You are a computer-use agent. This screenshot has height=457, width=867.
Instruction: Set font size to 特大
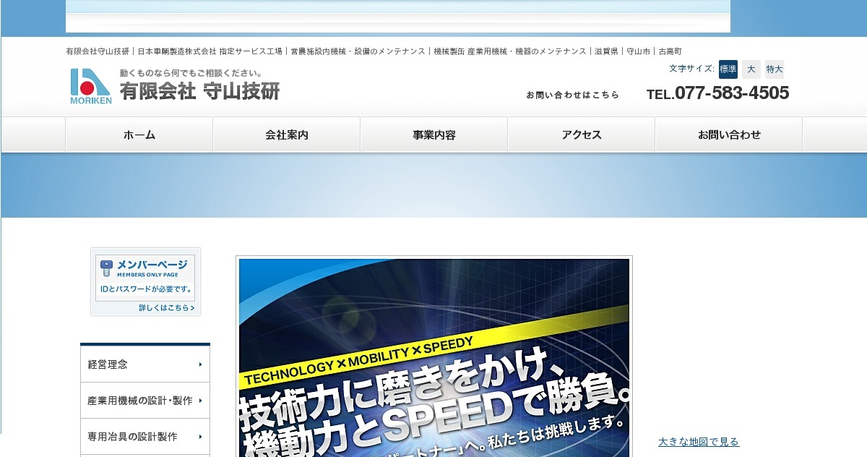click(x=775, y=69)
